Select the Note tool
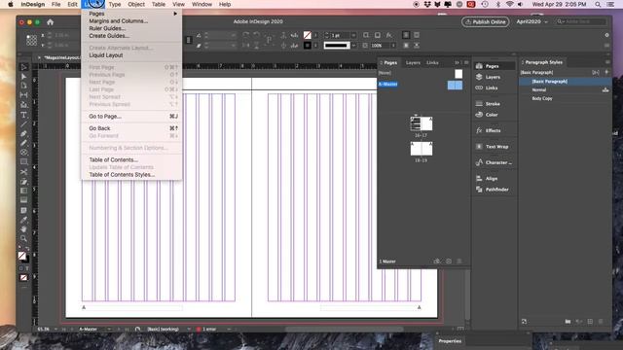The width and height of the screenshot is (623, 350). click(23, 210)
